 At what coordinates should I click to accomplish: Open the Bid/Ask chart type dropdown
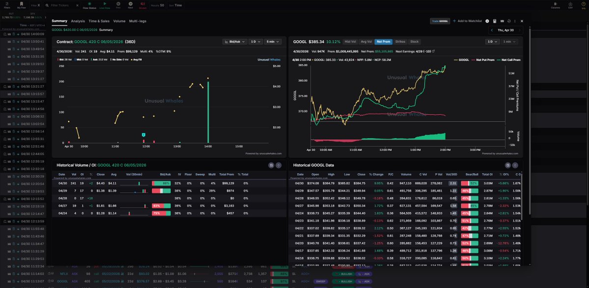tap(235, 42)
